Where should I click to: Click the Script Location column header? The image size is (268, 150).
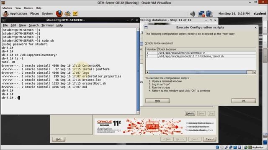(206, 49)
